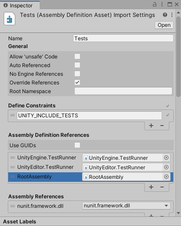Click object picker for RootAssembly reference
Viewport: 181px width, 226px height.
166,177
